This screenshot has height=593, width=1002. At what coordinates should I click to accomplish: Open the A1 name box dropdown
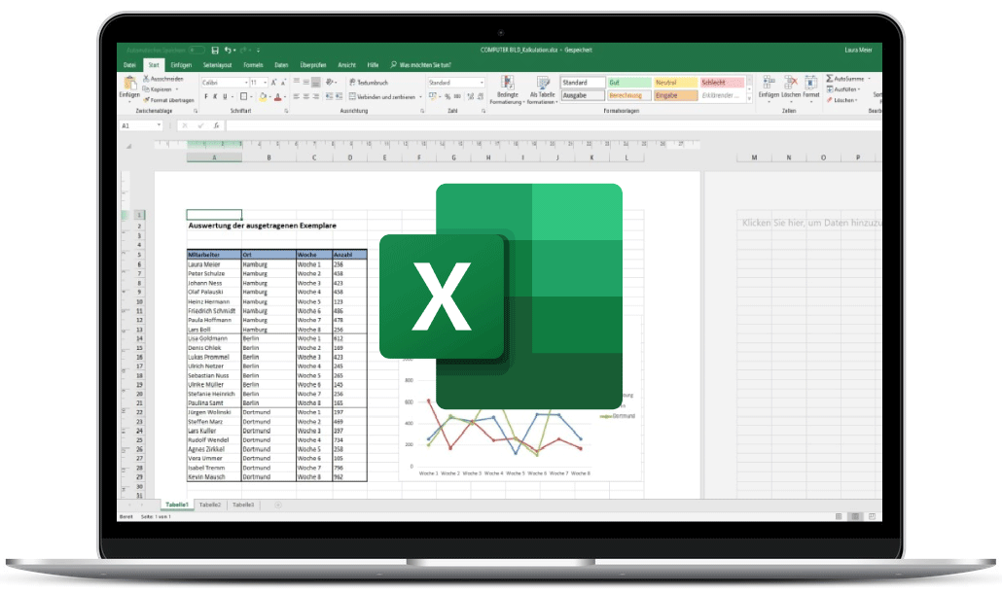(160, 125)
